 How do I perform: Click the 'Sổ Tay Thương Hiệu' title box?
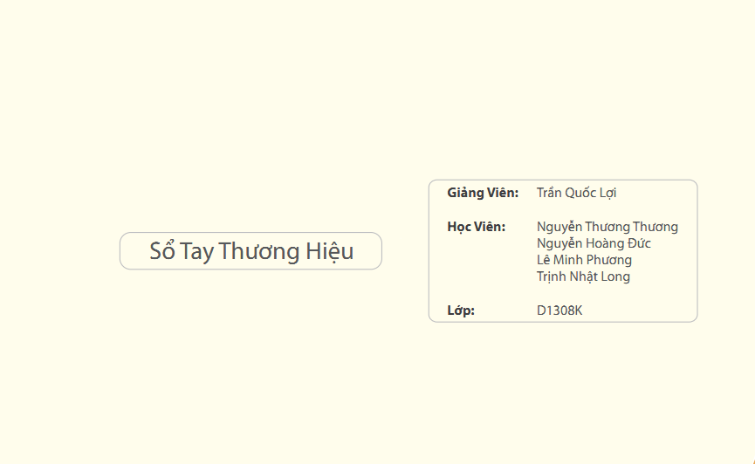click(251, 251)
